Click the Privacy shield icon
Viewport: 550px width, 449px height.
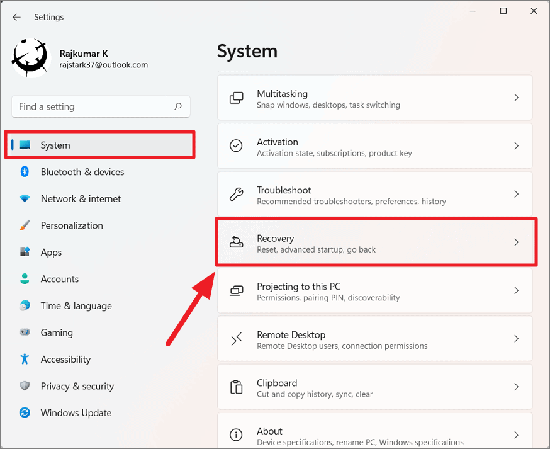point(25,386)
